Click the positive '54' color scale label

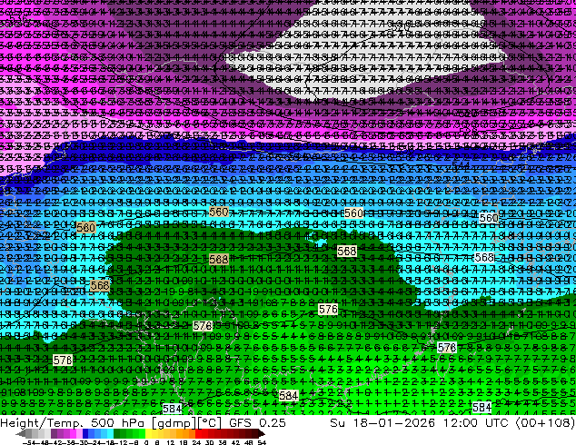262,443
